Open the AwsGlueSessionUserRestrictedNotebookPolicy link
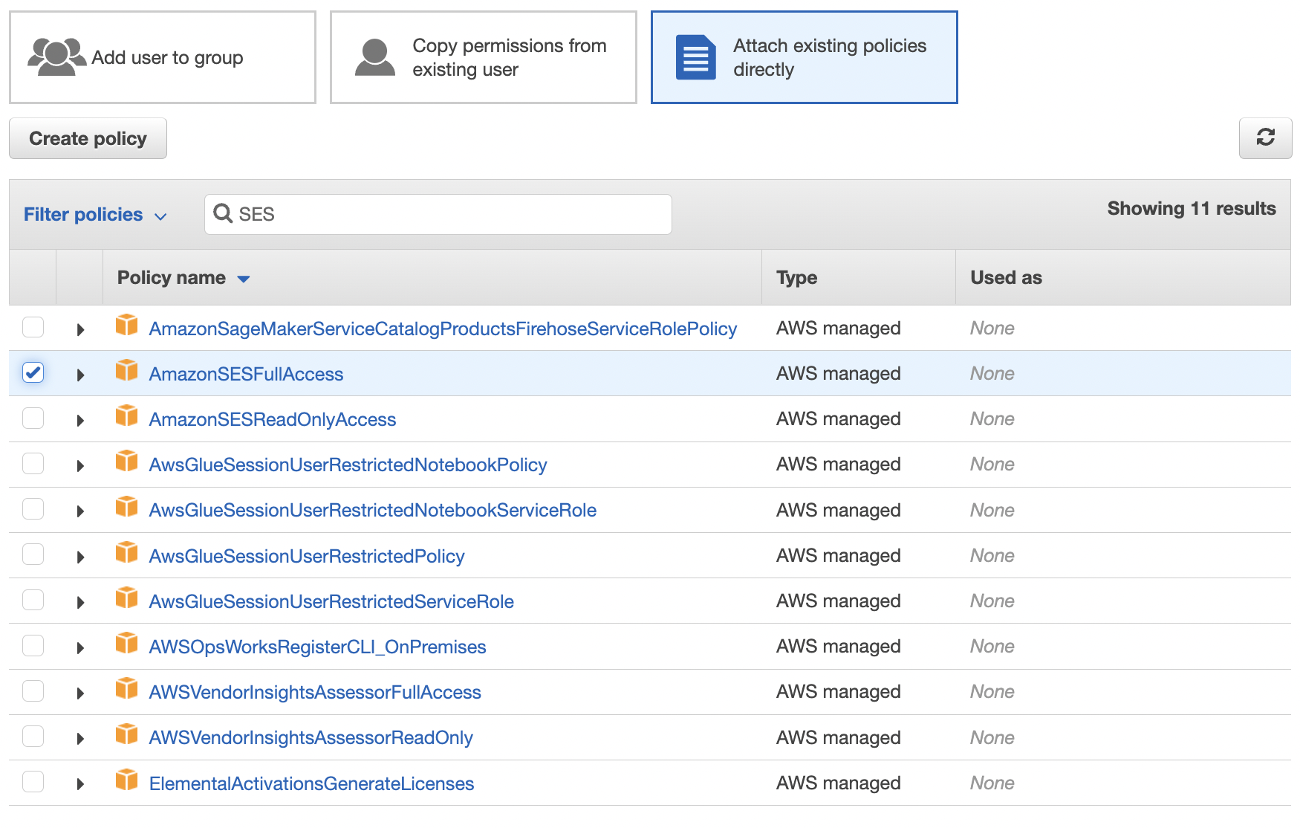Screen dimensions: 1300x828 coord(348,465)
